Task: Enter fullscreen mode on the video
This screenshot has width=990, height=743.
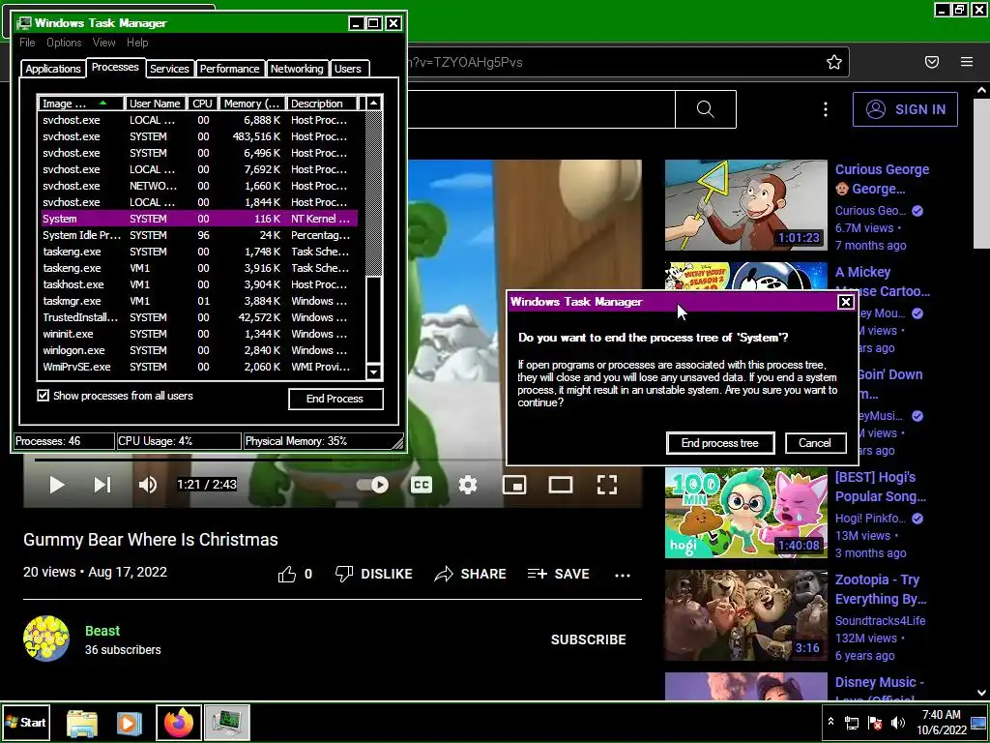Action: pos(607,485)
